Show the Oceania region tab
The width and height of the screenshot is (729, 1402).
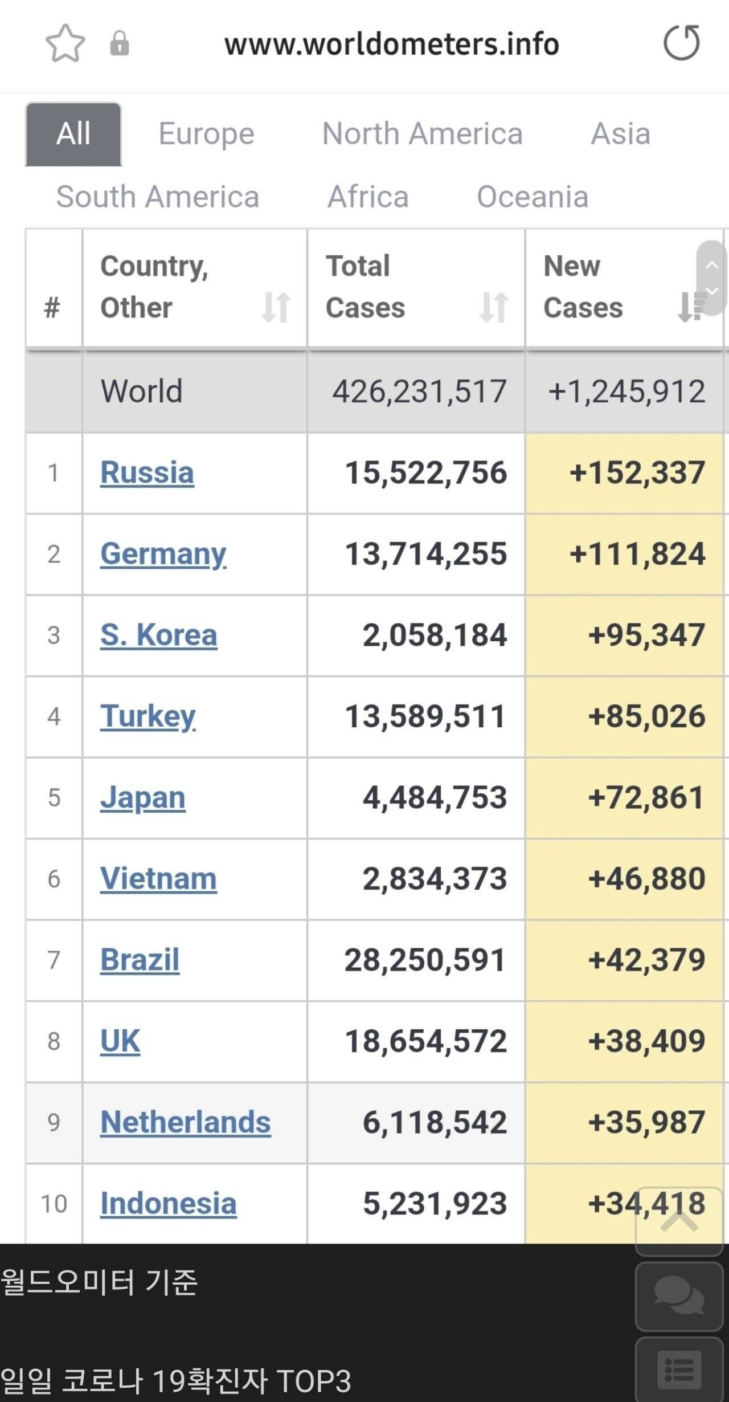point(532,197)
